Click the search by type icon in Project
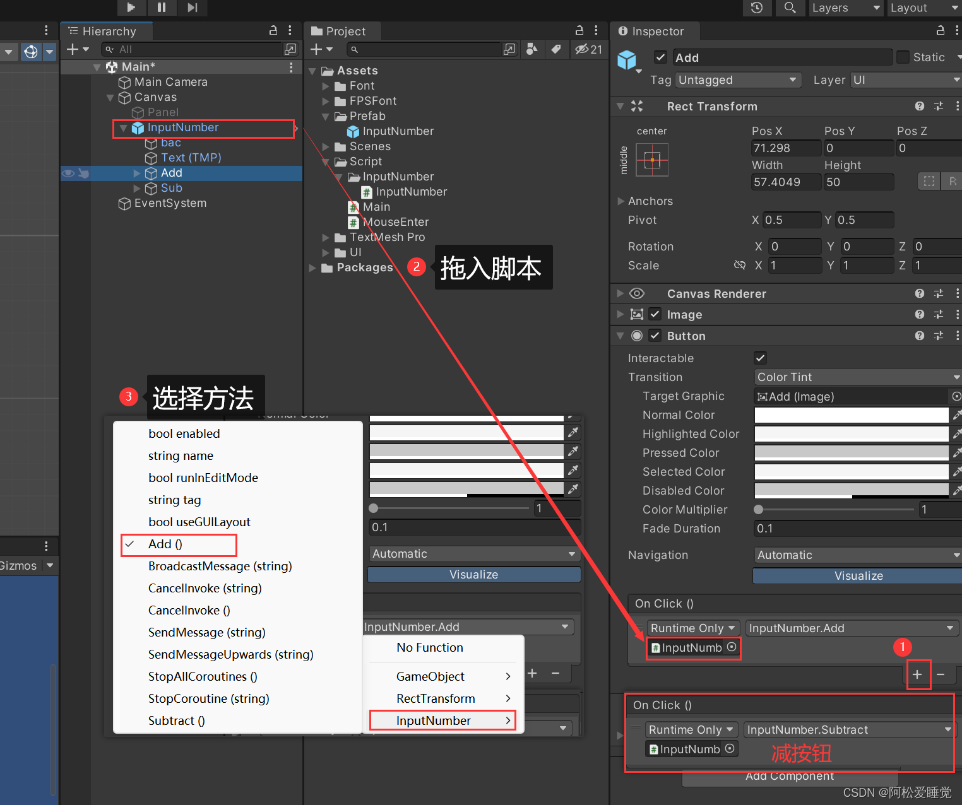Screen dimensions: 962x805 532,49
